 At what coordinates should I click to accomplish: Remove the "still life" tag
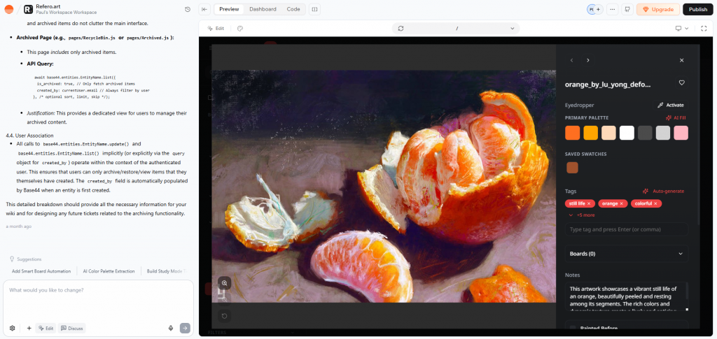point(589,203)
